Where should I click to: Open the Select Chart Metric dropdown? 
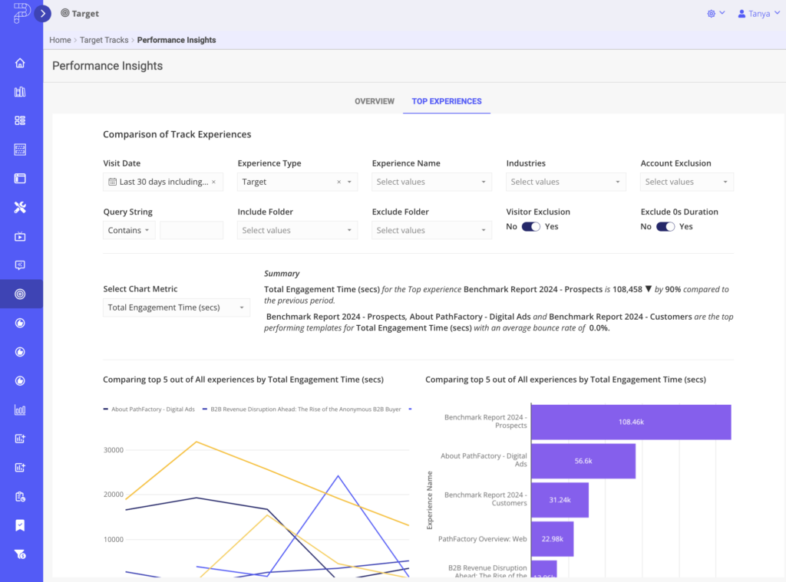pyautogui.click(x=177, y=307)
